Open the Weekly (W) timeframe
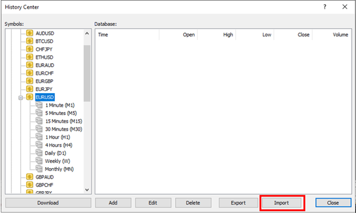The height and width of the screenshot is (213, 356). tap(57, 161)
